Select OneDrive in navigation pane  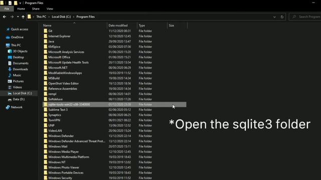(x=17, y=37)
